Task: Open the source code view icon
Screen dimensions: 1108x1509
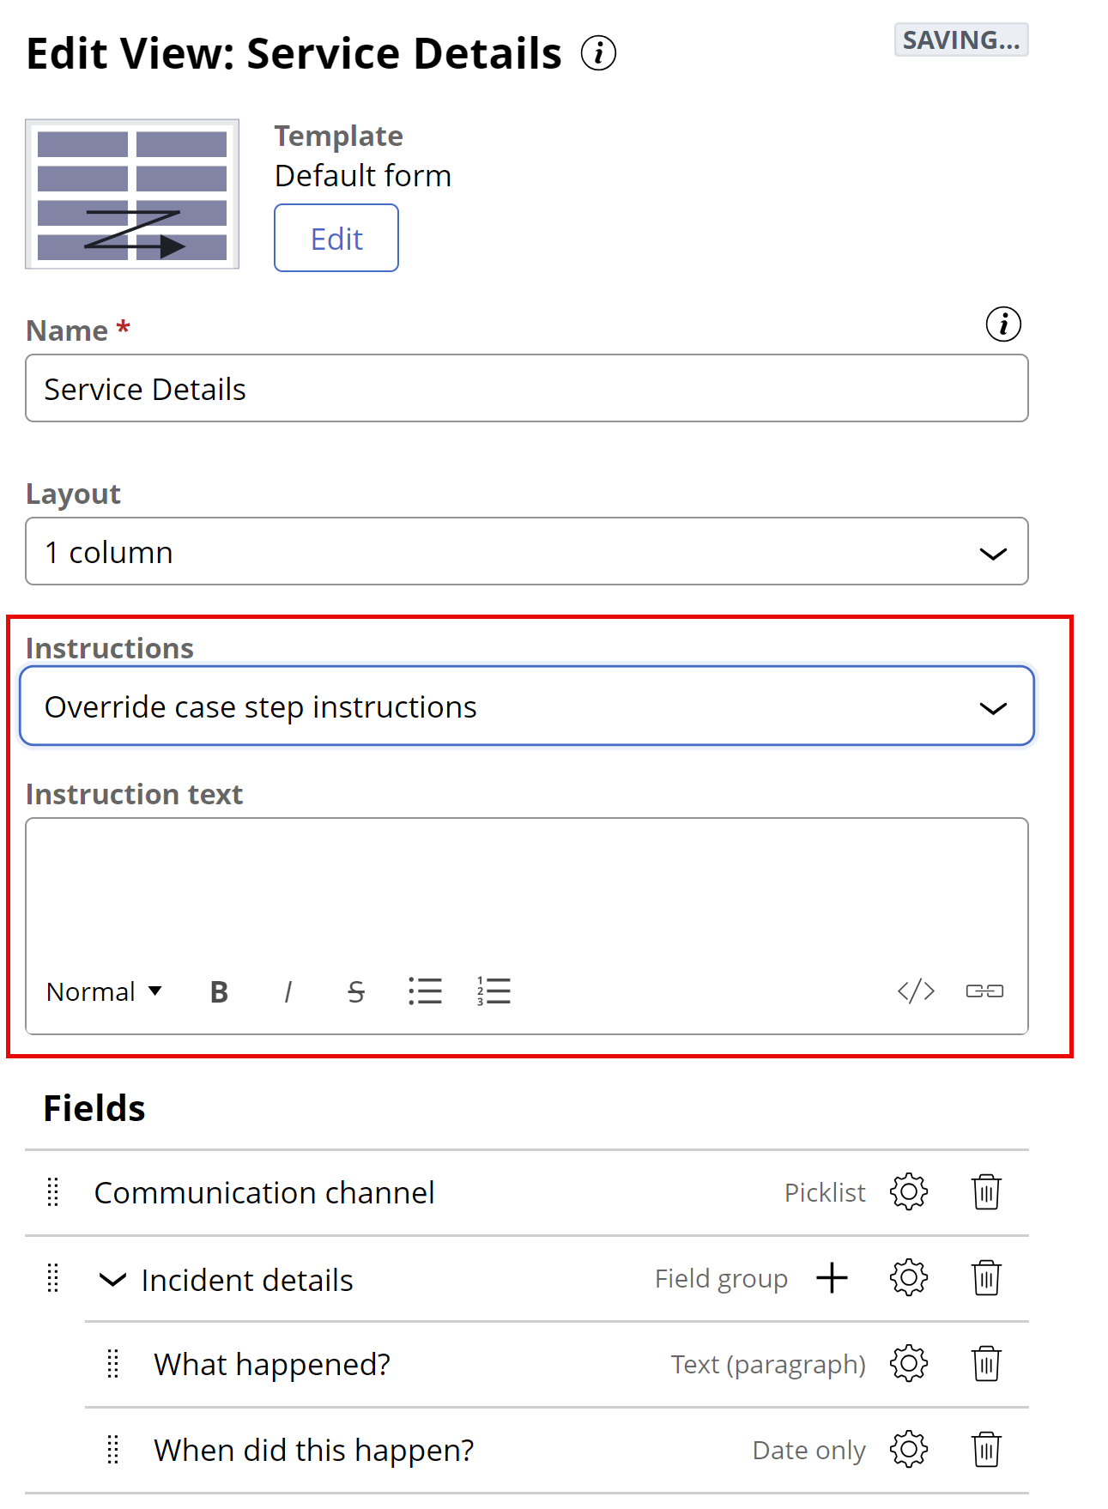Action: 916,991
